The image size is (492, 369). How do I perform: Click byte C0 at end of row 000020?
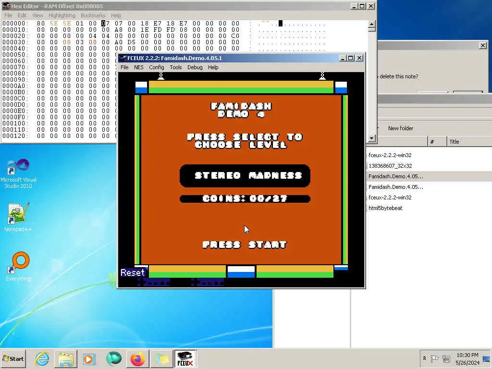click(x=235, y=36)
